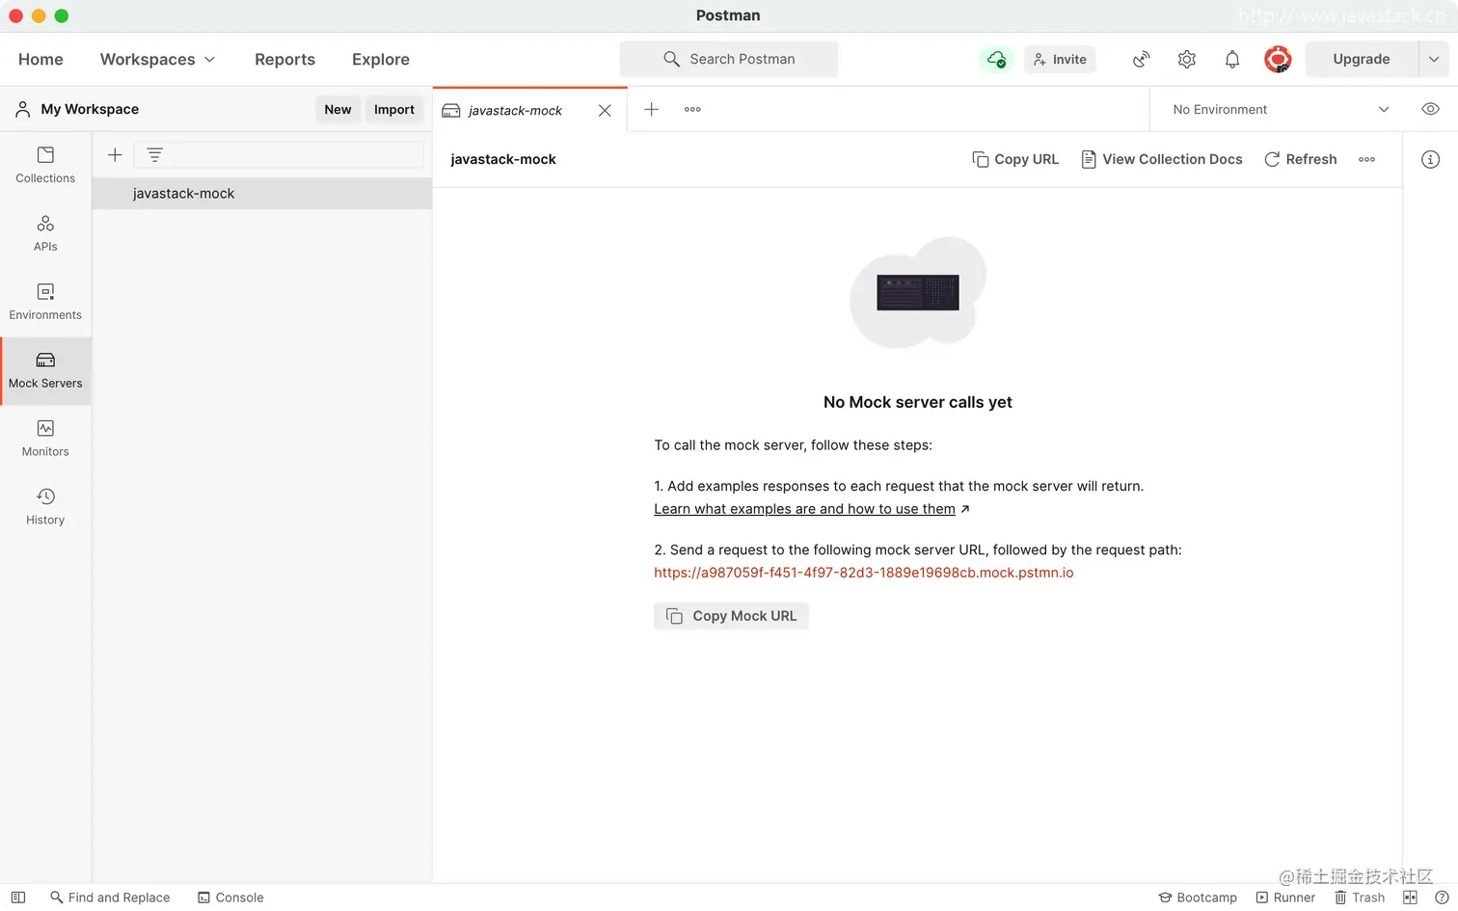The width and height of the screenshot is (1458, 911).
Task: Open the info panel icon
Action: pyautogui.click(x=1430, y=159)
